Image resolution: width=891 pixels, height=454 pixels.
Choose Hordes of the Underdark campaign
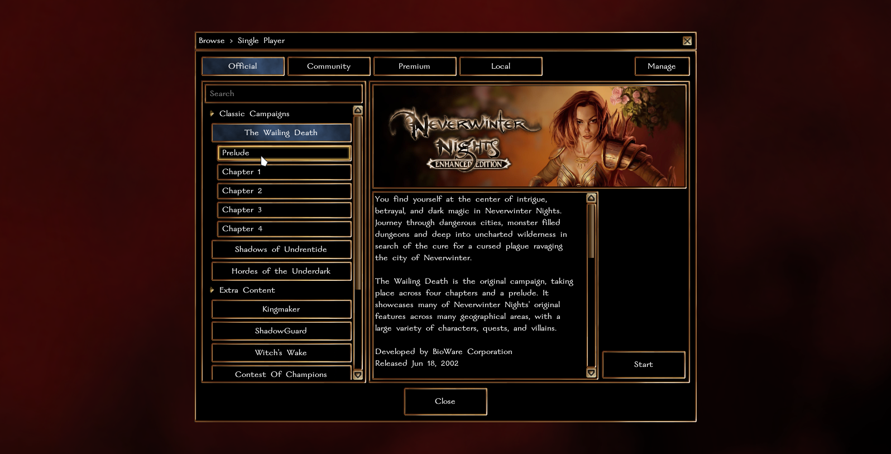281,271
